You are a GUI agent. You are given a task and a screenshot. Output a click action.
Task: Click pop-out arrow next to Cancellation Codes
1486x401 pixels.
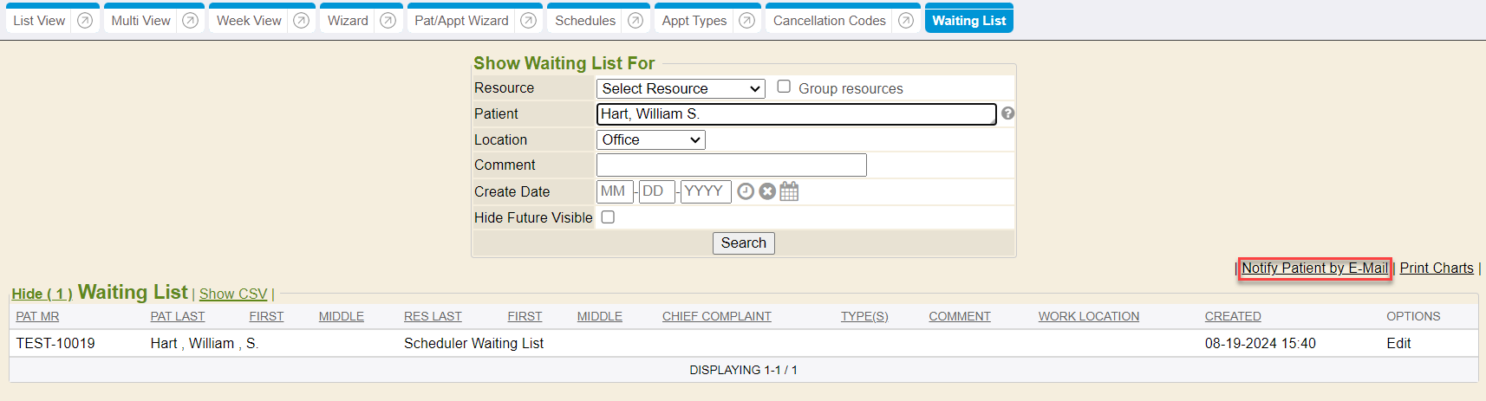tap(906, 21)
